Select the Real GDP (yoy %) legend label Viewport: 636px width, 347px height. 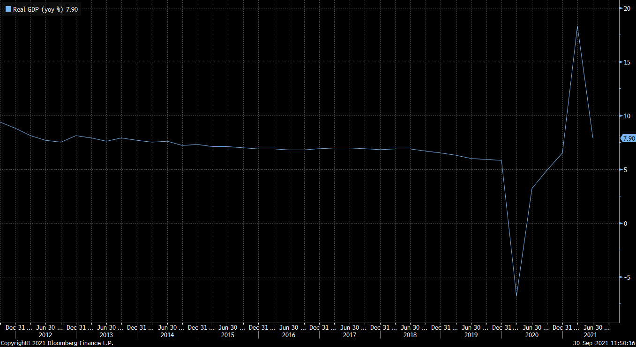[38, 9]
